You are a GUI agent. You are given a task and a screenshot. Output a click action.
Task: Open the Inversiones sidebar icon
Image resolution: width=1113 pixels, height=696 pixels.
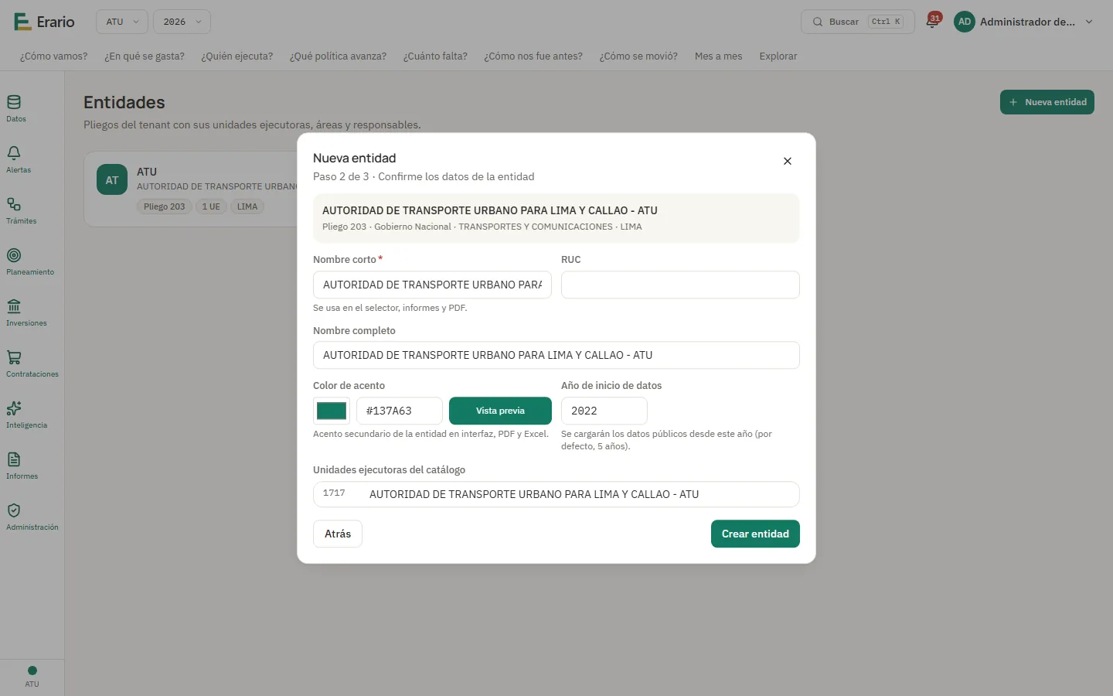point(14,306)
